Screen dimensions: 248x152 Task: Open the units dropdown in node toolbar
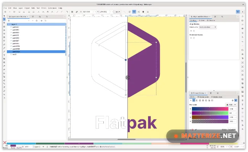(x=118, y=12)
